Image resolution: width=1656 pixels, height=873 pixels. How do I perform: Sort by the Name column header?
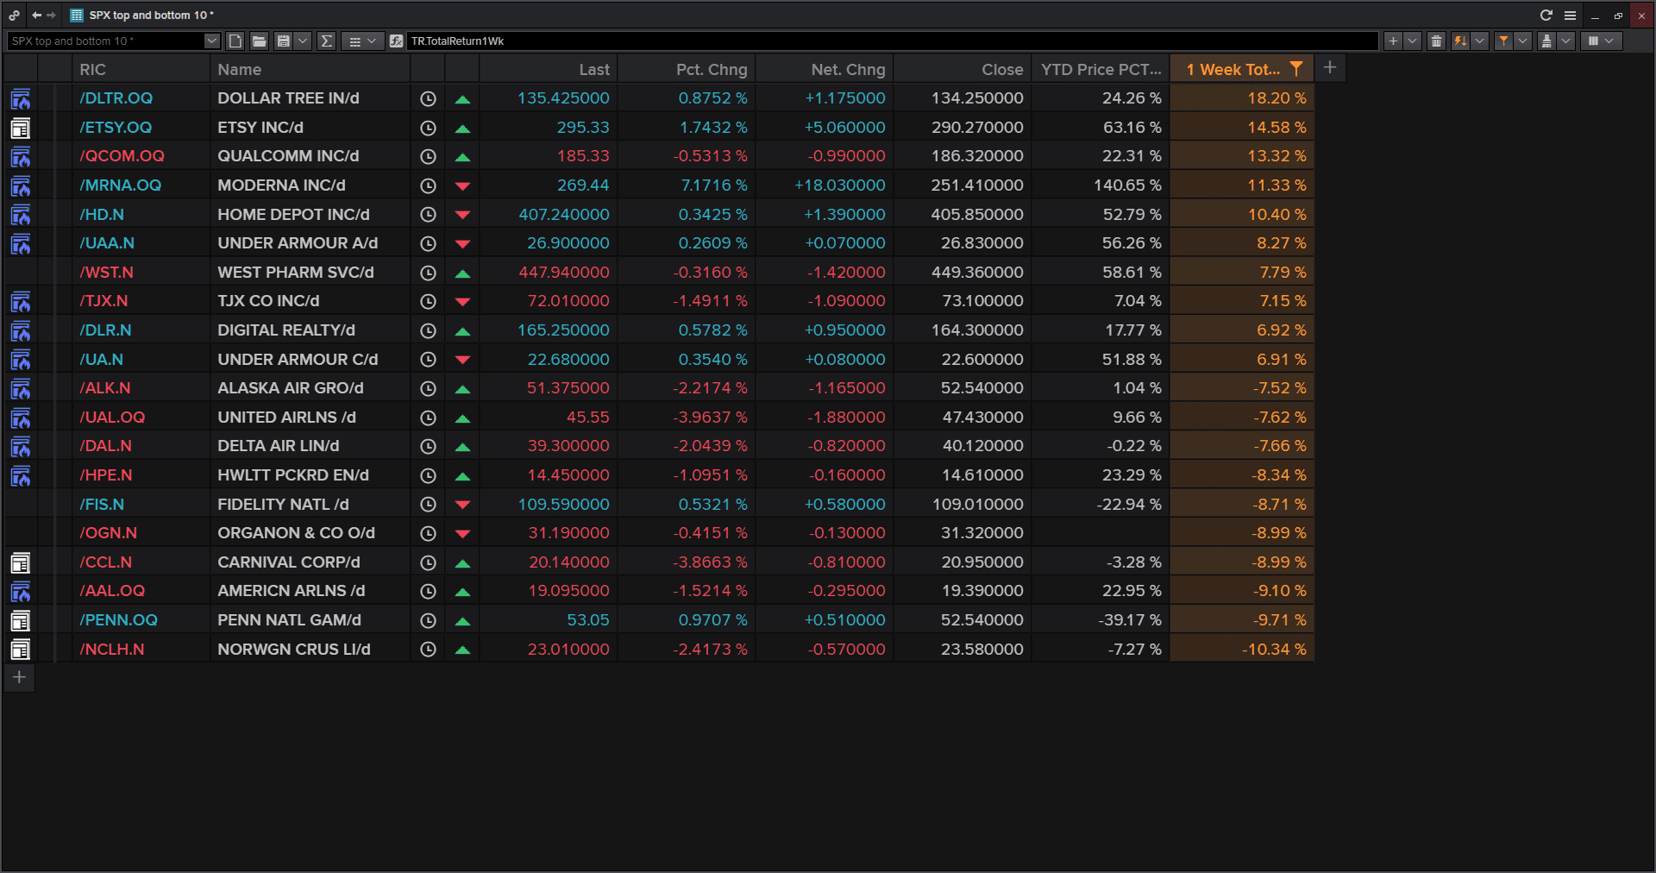(310, 69)
